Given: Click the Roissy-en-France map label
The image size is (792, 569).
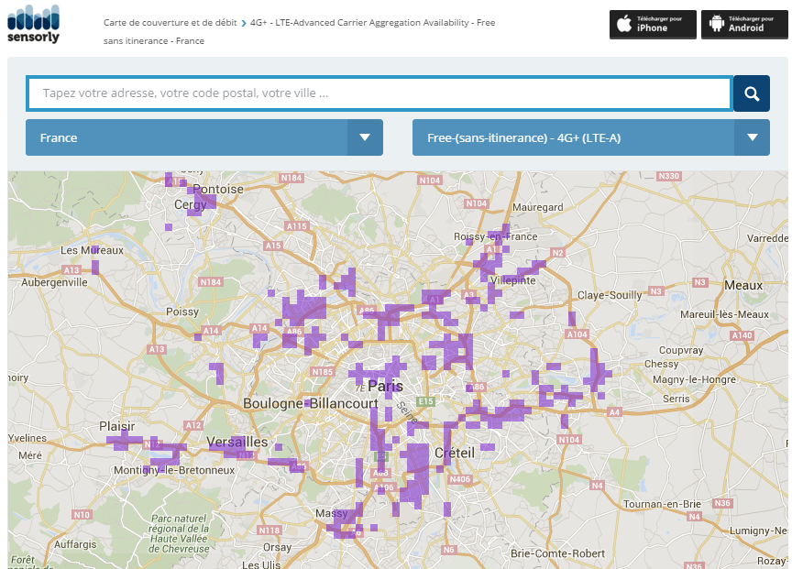Looking at the screenshot, I should pyautogui.click(x=495, y=236).
